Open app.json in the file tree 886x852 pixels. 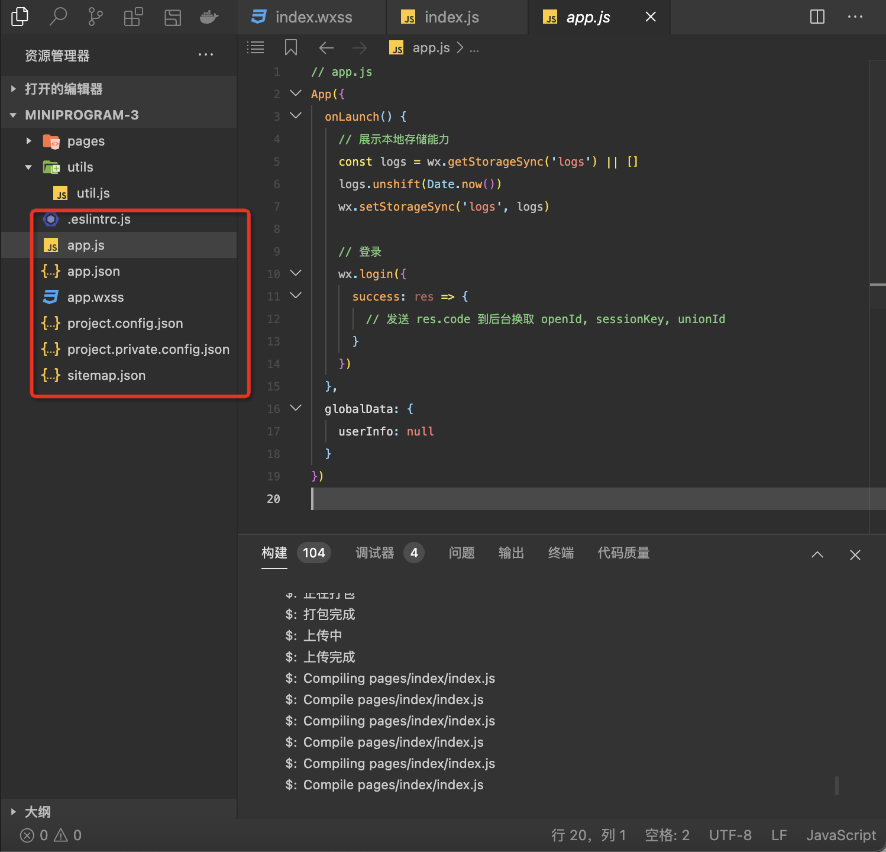(x=118, y=271)
